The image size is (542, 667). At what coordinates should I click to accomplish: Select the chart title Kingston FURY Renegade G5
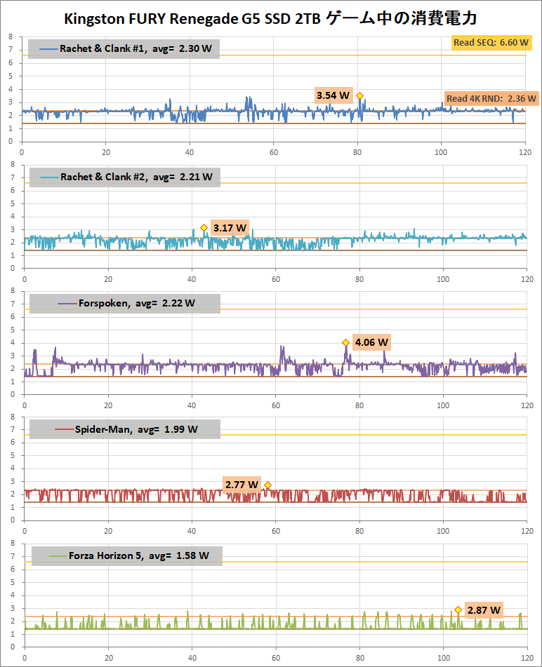tap(270, 18)
